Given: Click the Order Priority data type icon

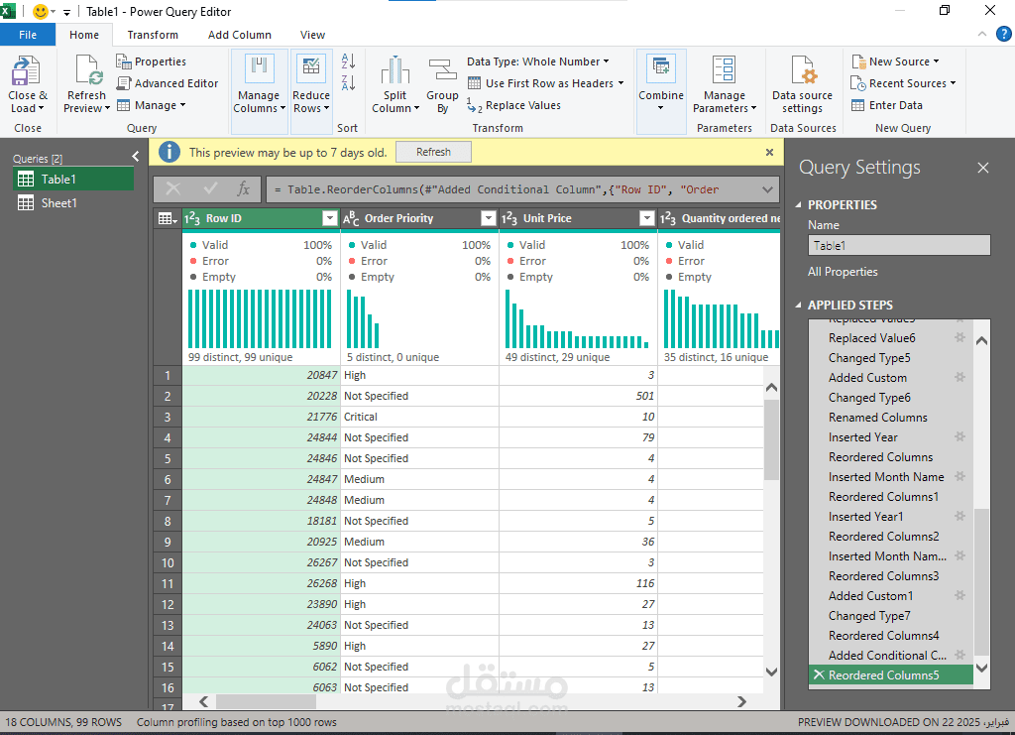Looking at the screenshot, I should 351,219.
